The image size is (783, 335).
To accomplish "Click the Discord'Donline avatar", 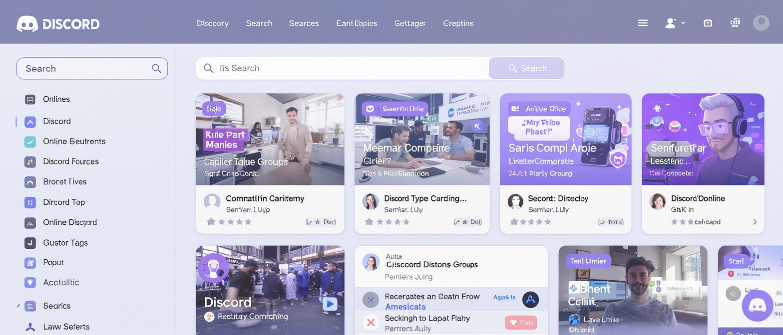I will pos(658,202).
